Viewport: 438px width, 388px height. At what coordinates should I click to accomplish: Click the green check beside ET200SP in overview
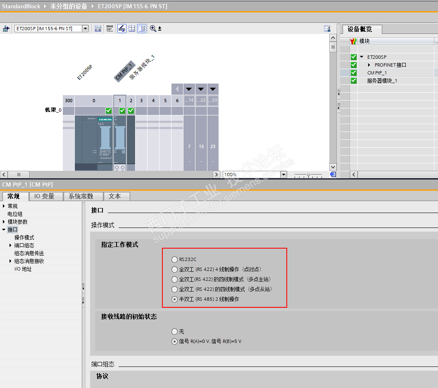(x=354, y=57)
